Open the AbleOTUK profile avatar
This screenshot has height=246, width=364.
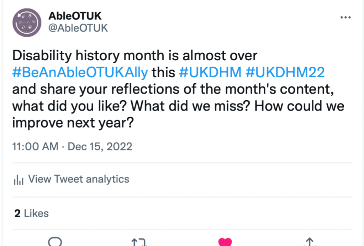click(x=27, y=22)
